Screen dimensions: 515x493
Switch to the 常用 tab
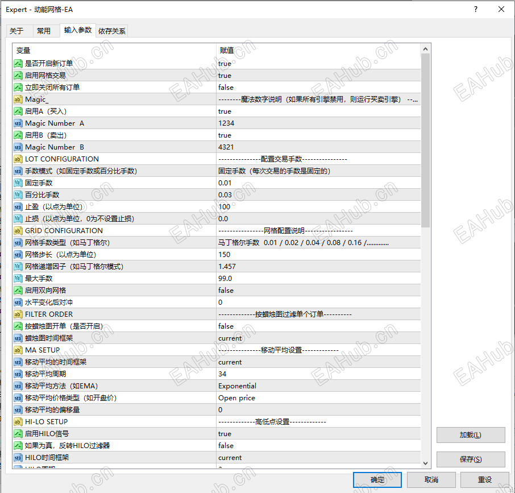(x=45, y=31)
